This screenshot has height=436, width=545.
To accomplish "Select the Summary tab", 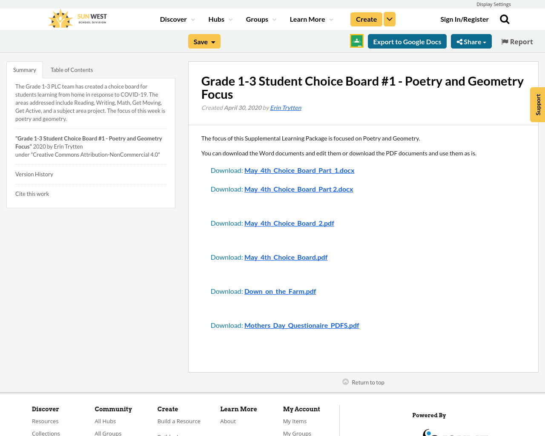I will coord(24,69).
